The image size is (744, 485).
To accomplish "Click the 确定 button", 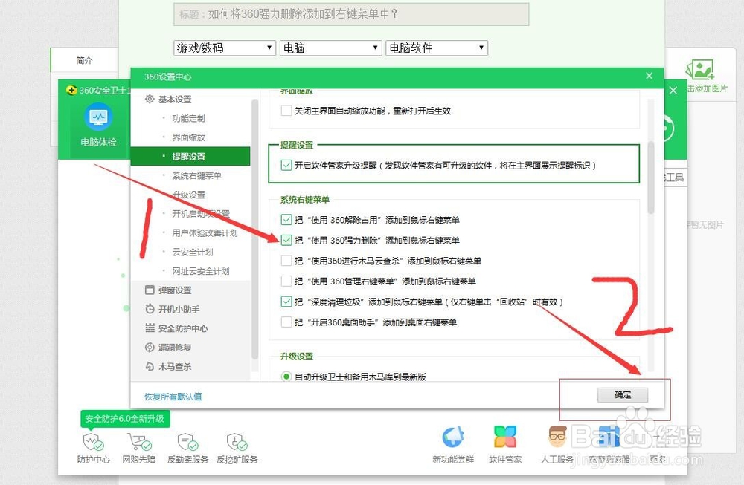I will pos(623,394).
